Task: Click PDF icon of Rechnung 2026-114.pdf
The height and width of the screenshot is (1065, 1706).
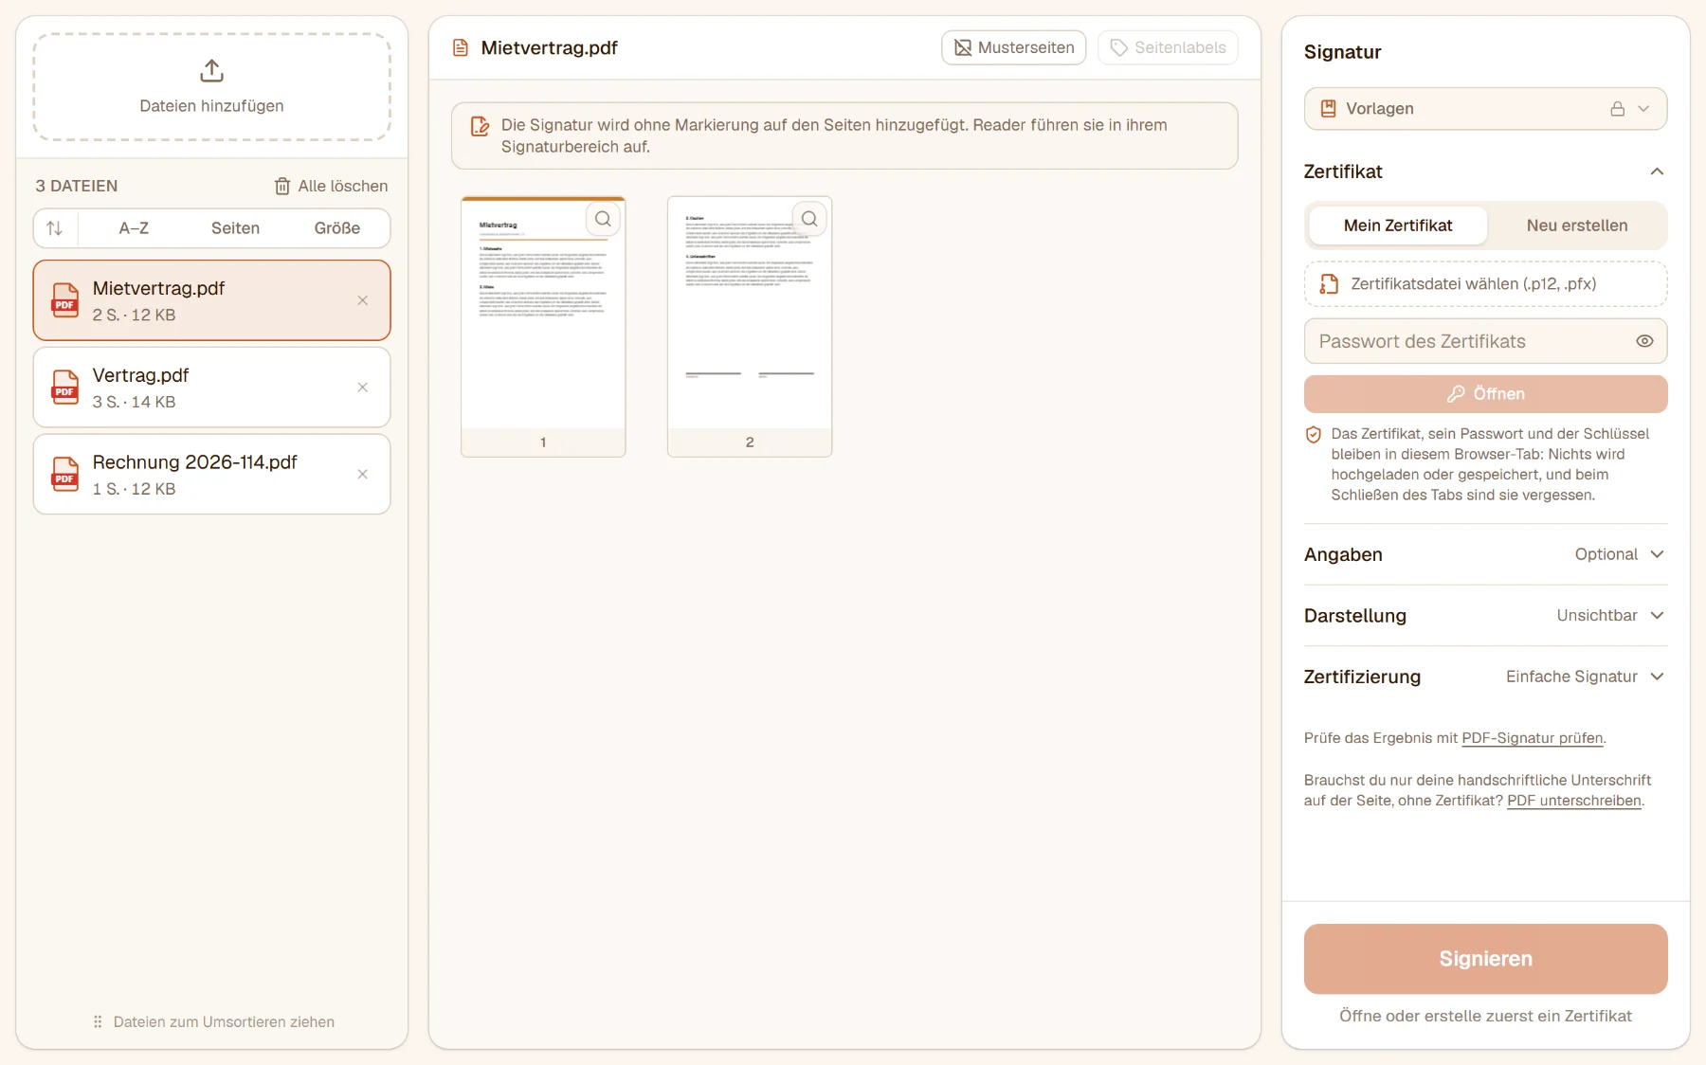Action: click(x=65, y=475)
